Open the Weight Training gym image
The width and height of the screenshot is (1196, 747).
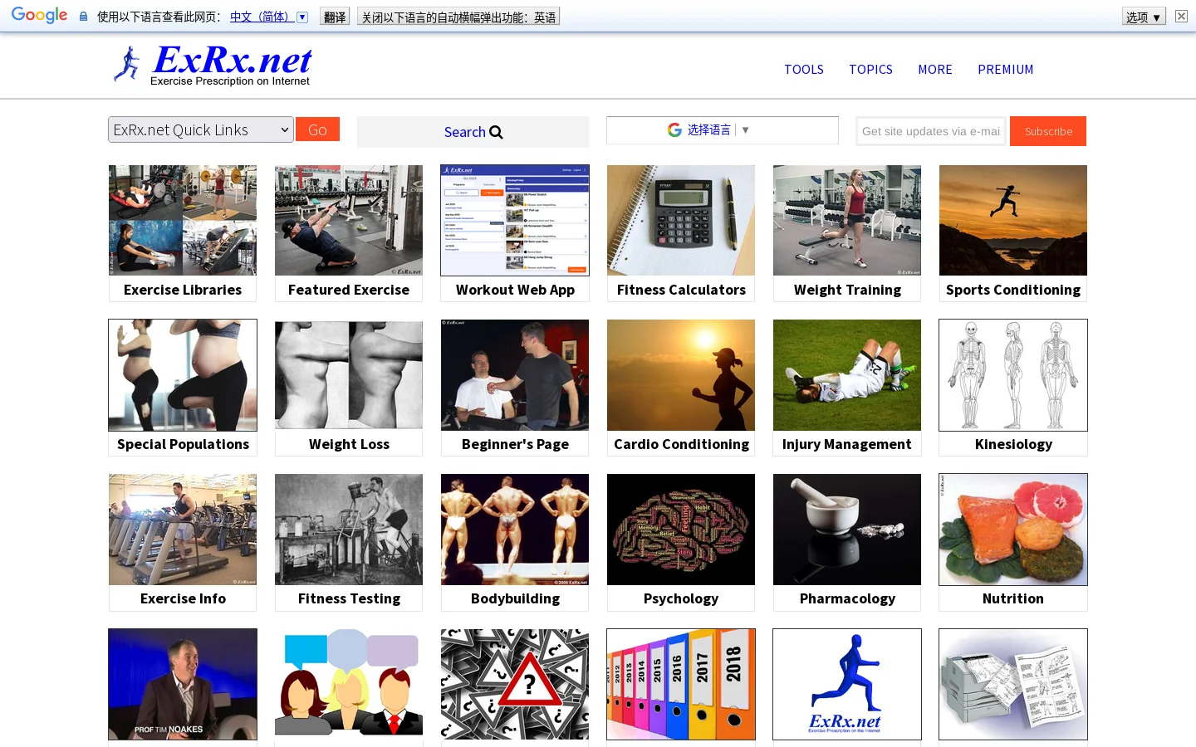847,220
